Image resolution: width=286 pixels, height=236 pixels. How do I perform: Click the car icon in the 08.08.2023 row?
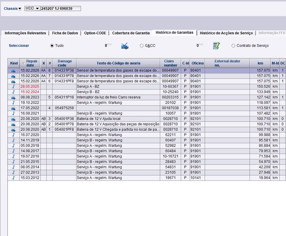[13, 98]
